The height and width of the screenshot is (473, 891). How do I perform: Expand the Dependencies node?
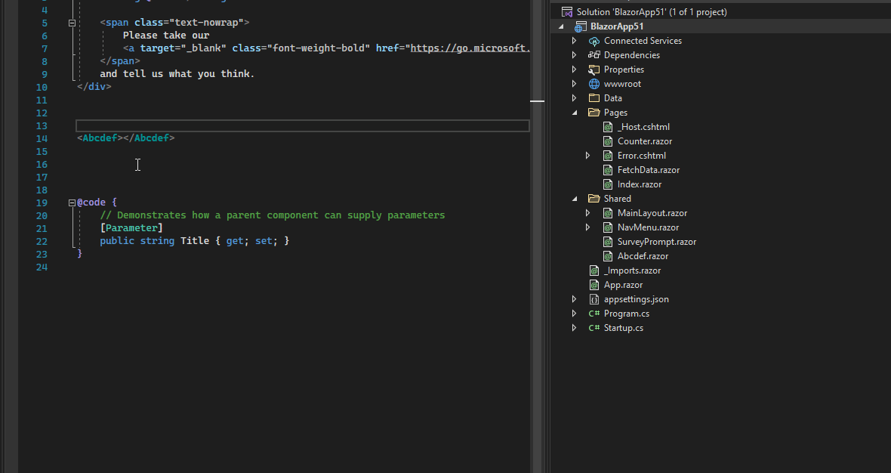[x=574, y=55]
